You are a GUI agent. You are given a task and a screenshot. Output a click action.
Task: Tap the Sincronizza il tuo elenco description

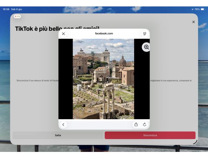tap(38, 81)
